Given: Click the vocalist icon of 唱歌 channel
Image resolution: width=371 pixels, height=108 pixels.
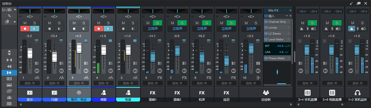Looking at the screenshot, I should 103,92.
